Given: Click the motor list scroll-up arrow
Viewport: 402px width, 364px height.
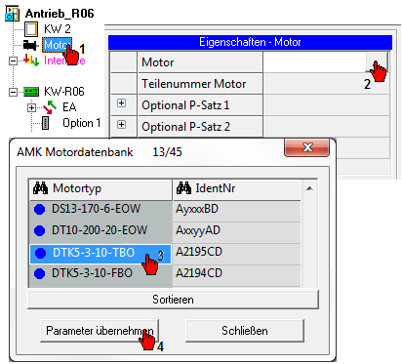Looking at the screenshot, I should pyautogui.click(x=309, y=188).
